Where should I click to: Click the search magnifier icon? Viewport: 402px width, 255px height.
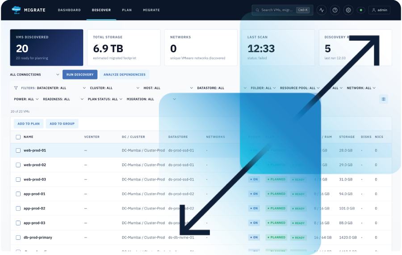pos(257,10)
